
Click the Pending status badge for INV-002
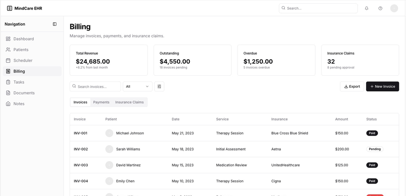pos(375,149)
